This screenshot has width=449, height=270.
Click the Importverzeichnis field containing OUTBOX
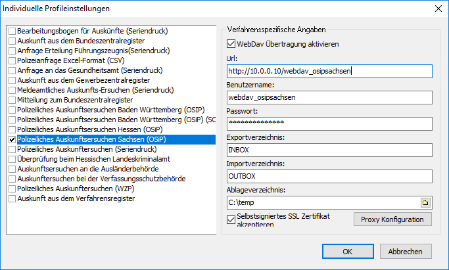[x=327, y=176]
